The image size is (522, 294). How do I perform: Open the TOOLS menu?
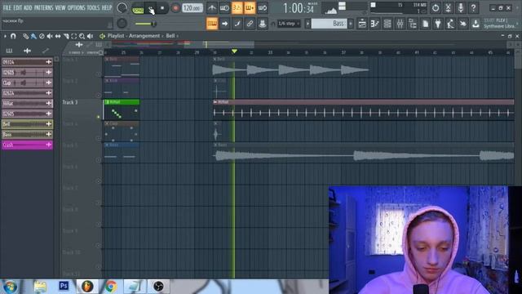pos(93,7)
